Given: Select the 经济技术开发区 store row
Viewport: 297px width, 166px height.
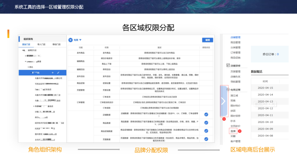Looking at the screenshot, I should point(50,123).
